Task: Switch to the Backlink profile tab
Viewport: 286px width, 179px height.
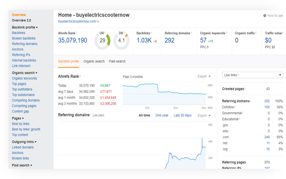Action: click(69, 61)
